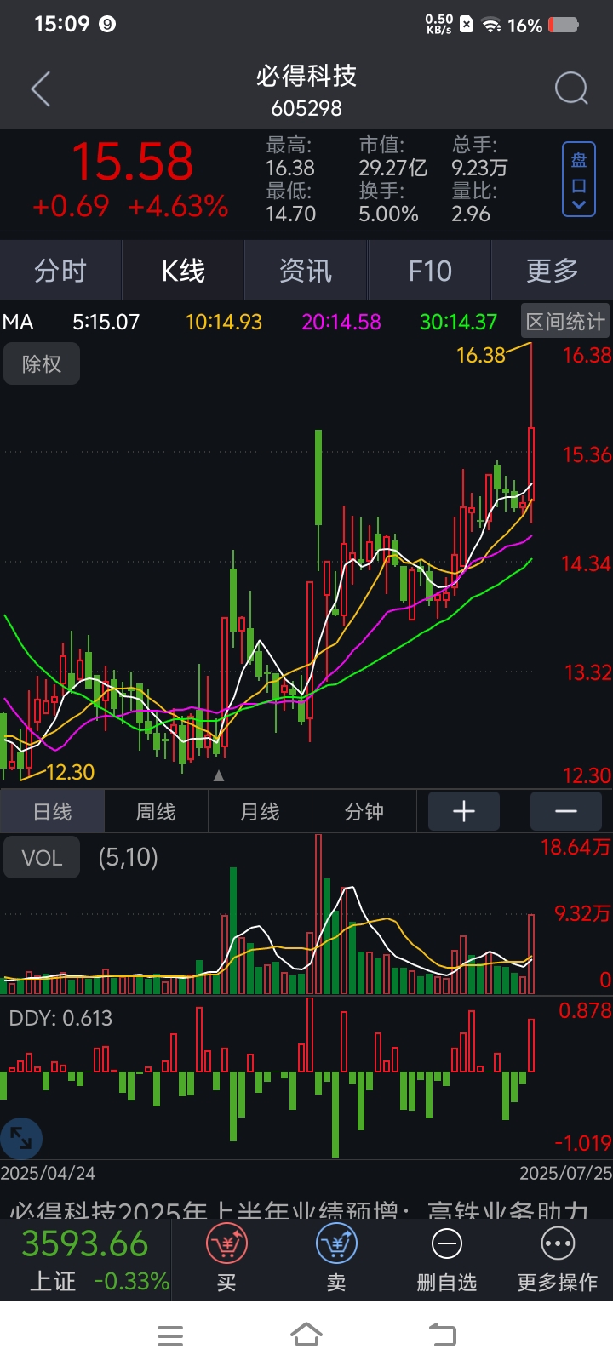Tap the MA 30:14.37 value

[x=458, y=322]
